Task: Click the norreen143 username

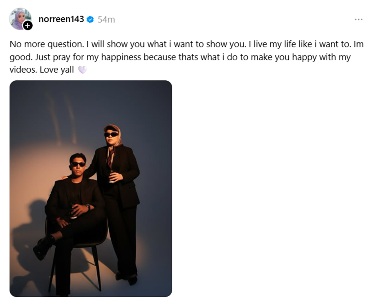Action: point(61,19)
